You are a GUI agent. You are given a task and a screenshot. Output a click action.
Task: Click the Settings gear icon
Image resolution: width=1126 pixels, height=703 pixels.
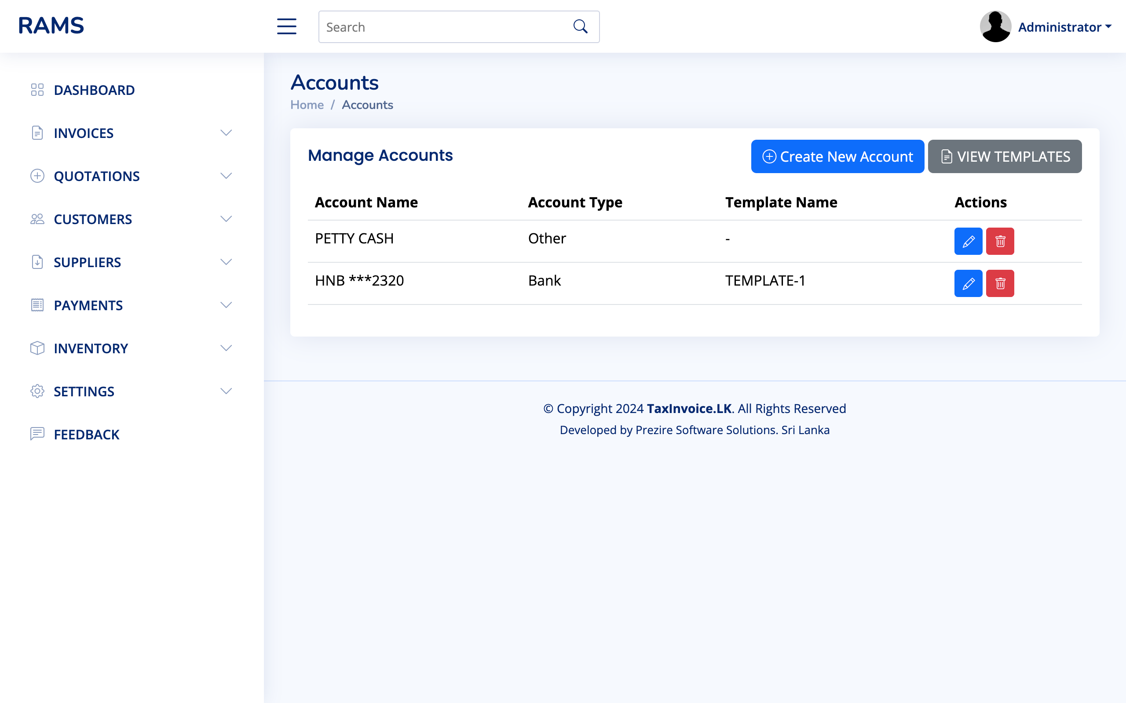[37, 391]
